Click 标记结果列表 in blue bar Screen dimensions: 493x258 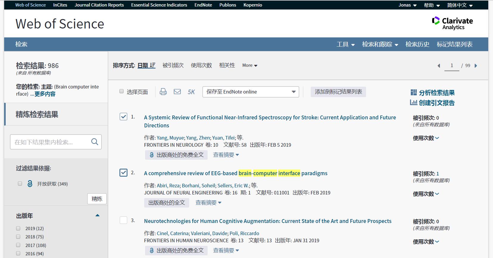pos(455,44)
